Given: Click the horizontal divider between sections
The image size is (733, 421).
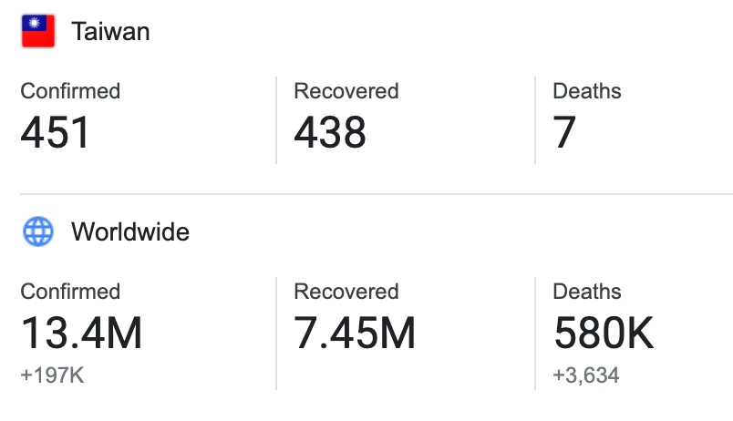Looking at the screenshot, I should pos(377,193).
